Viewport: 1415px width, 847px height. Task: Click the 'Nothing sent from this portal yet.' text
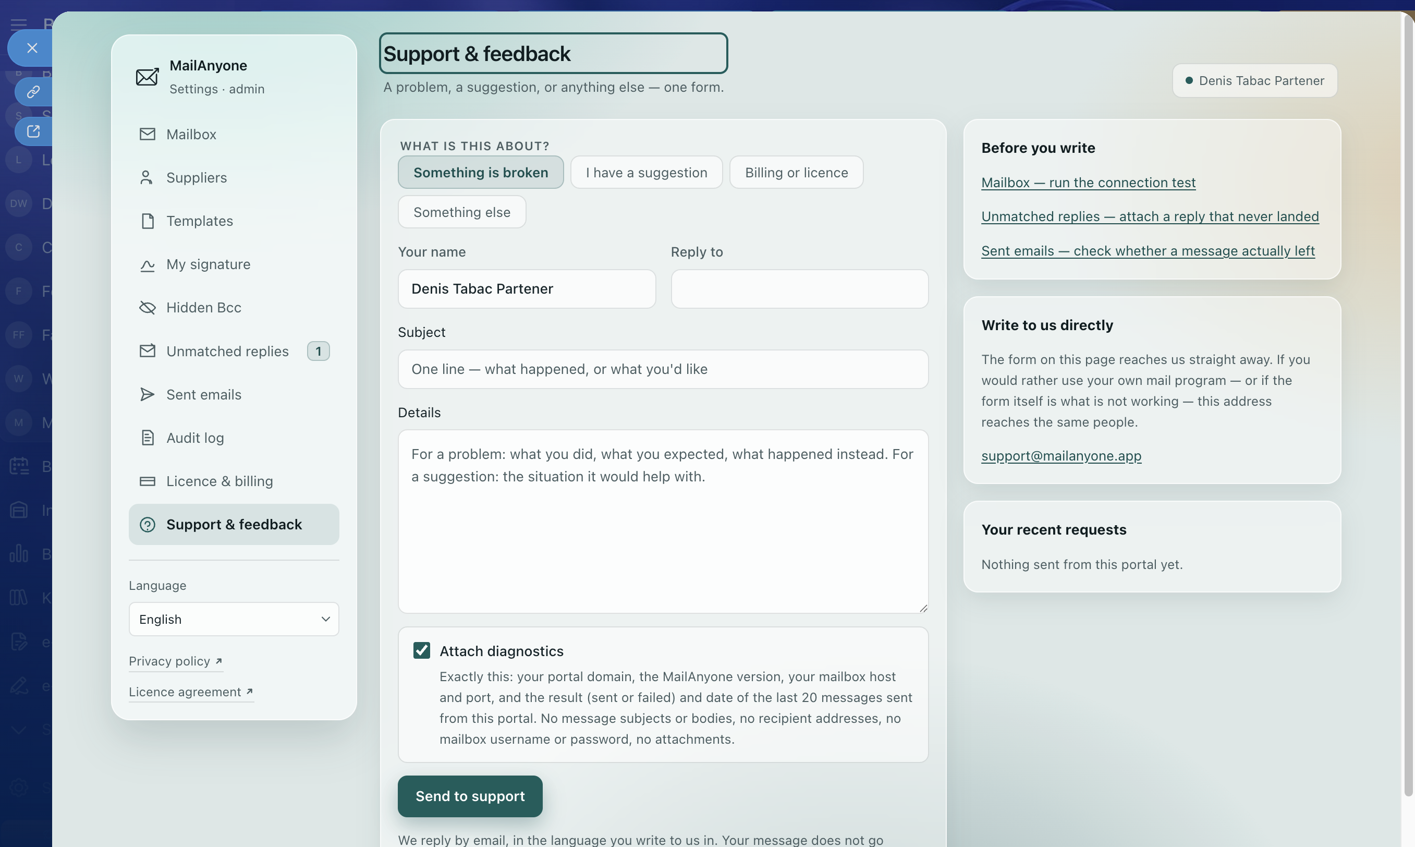coord(1082,564)
